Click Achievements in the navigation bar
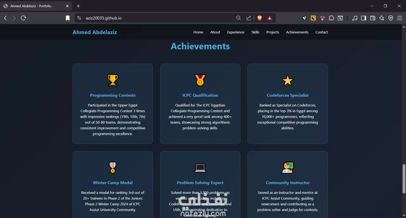The height and width of the screenshot is (218, 406). point(297,32)
